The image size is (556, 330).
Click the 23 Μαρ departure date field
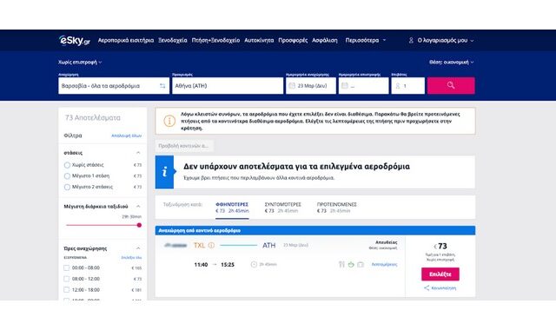point(311,86)
